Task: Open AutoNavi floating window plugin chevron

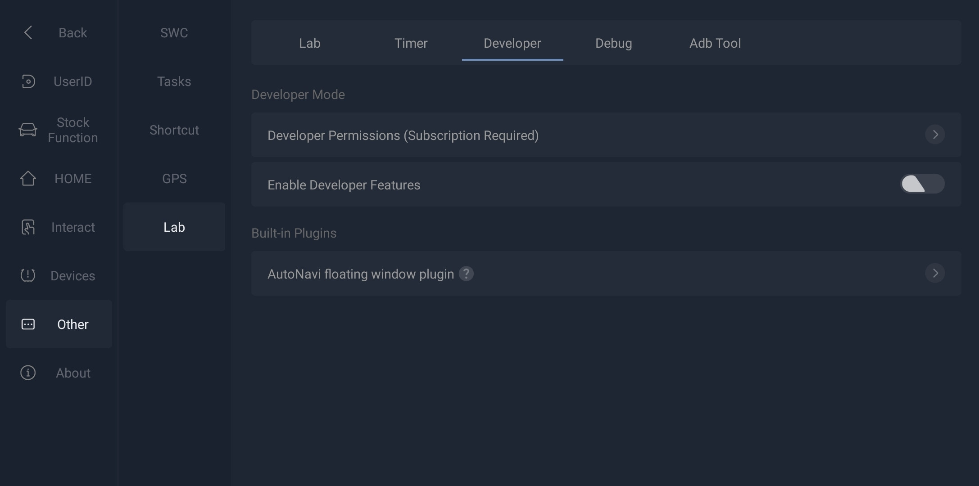Action: [x=935, y=273]
